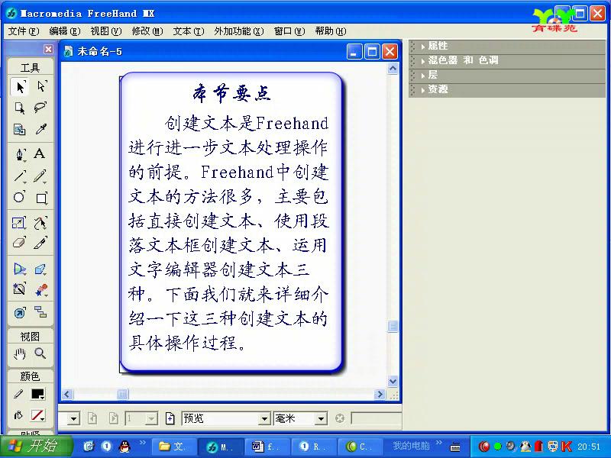The image size is (611, 458).
Task: Choose the Page tool
Action: coord(20,108)
